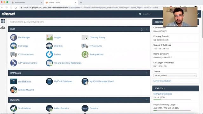The height and width of the screenshot is (114, 203).
Task: Click MySQL® Databases link under Statistics
Action: pos(163,94)
